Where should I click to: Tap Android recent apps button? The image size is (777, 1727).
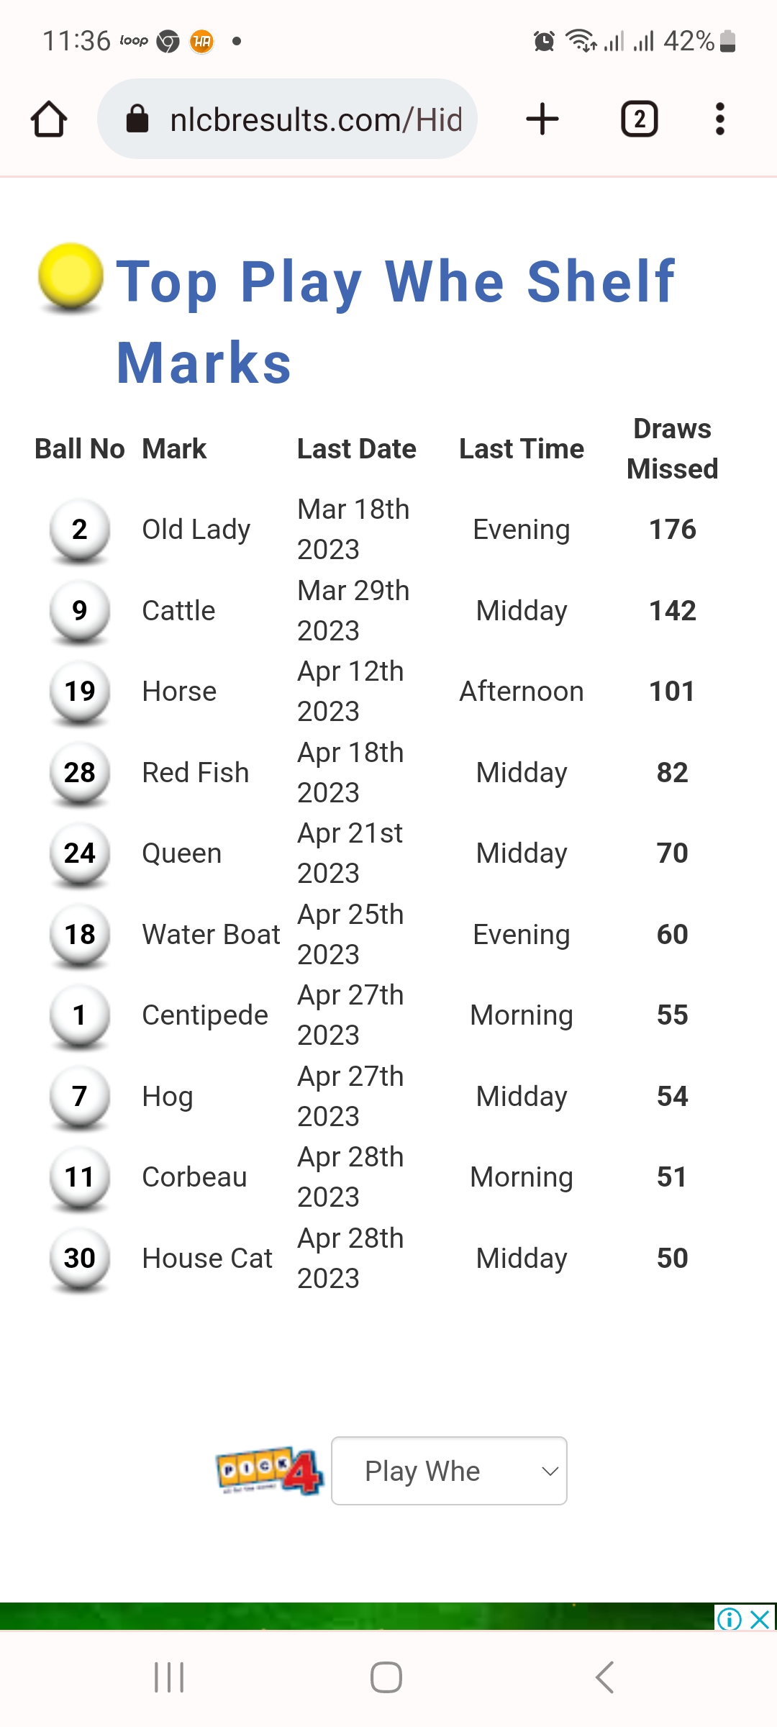click(x=170, y=1678)
